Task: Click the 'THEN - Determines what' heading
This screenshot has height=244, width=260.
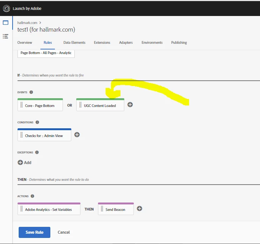Action: tap(53, 180)
